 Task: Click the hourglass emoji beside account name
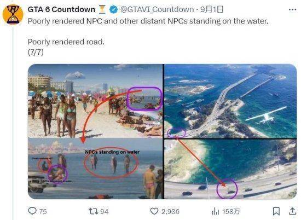[102, 10]
